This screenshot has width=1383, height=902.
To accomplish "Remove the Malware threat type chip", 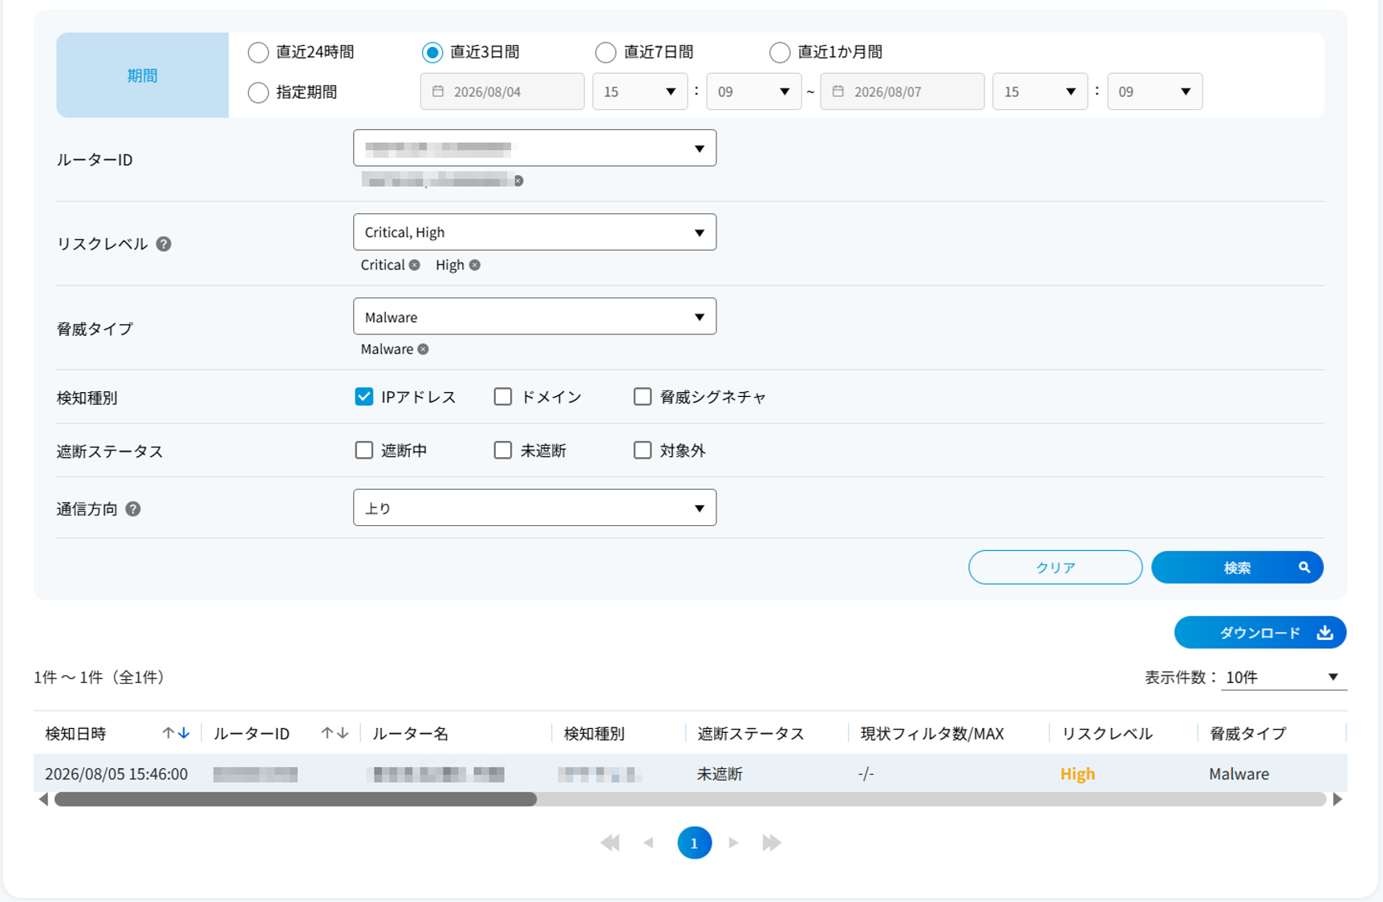I will 424,350.
